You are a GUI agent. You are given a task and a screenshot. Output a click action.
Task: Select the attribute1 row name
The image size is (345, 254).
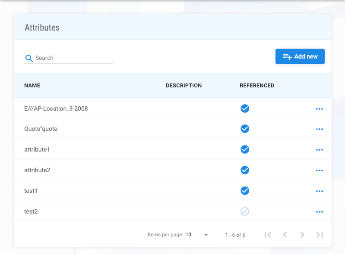37,149
